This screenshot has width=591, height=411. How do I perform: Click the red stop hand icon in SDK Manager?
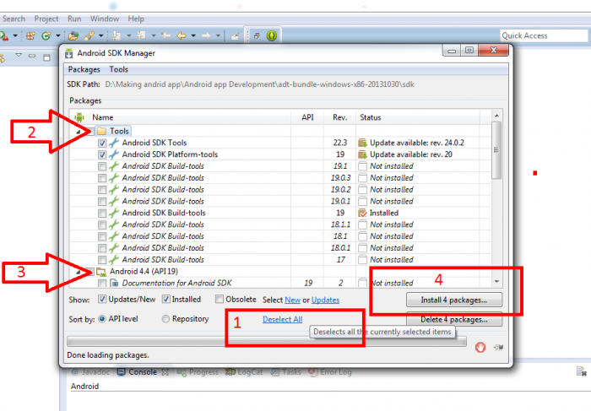coord(480,348)
